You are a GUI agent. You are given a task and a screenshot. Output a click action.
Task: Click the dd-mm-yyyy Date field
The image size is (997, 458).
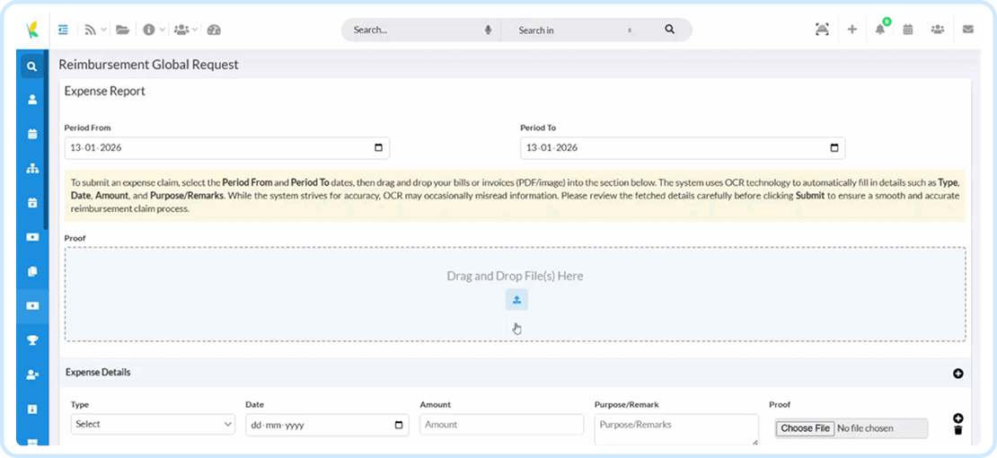[x=327, y=425]
